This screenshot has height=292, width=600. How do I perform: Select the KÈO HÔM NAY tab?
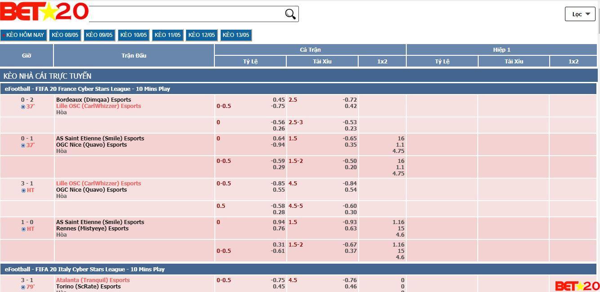[x=23, y=35]
